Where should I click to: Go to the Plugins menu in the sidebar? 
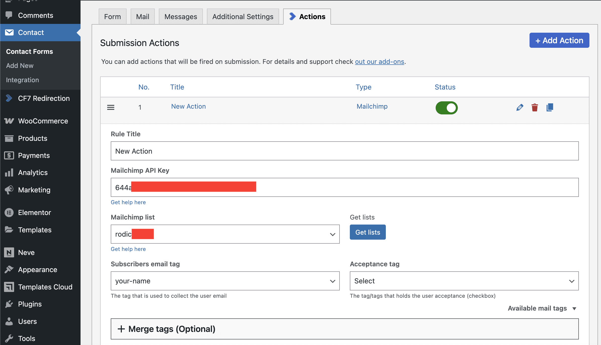coord(30,304)
